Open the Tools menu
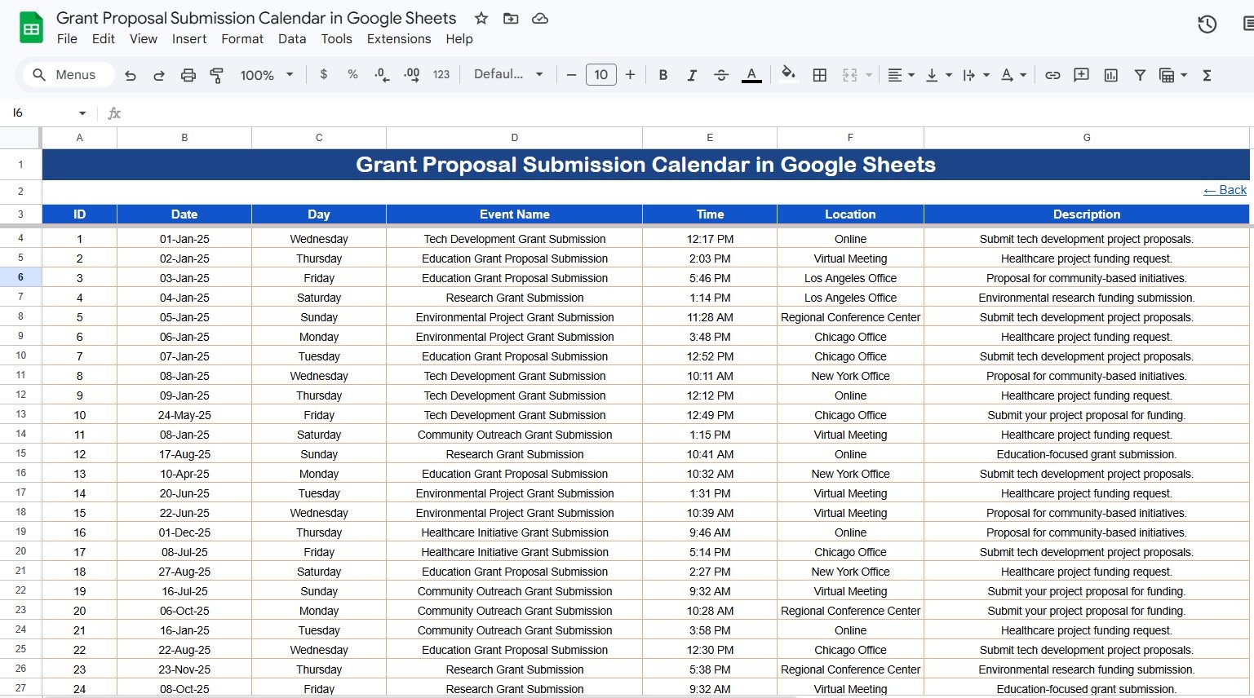This screenshot has height=698, width=1254. click(336, 38)
